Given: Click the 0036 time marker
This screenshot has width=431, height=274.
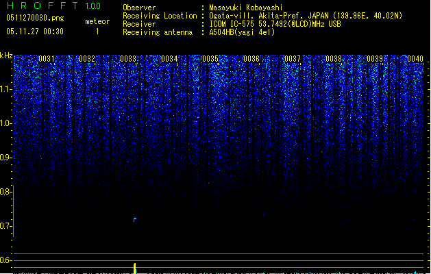Looking at the screenshot, I should [251, 58].
